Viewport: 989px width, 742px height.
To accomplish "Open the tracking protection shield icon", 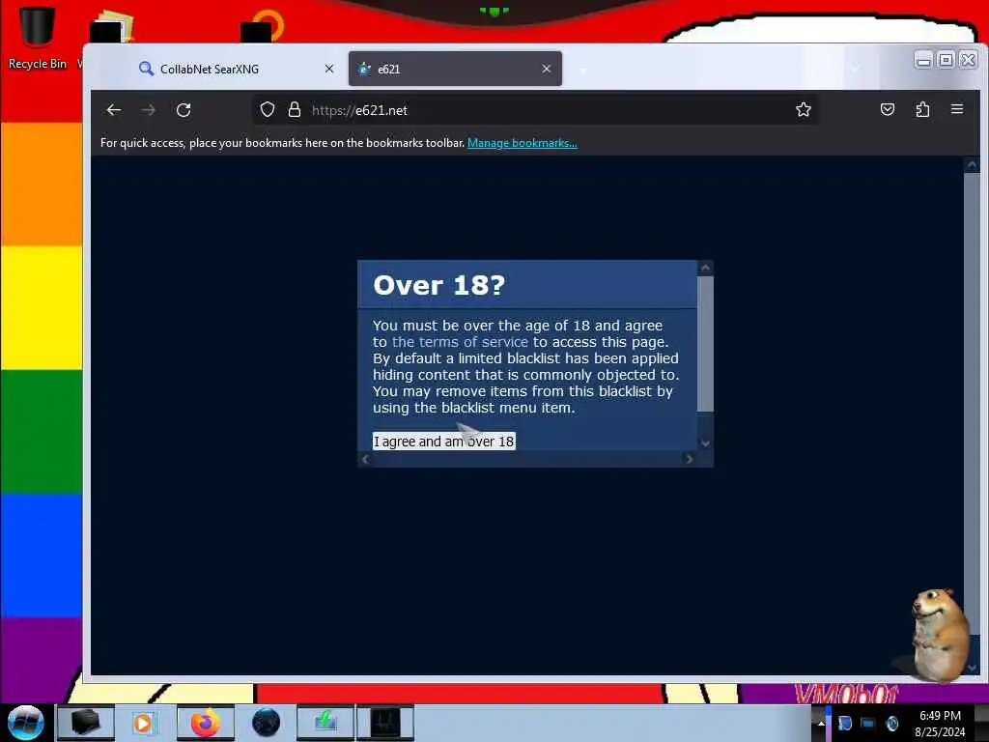I will click(268, 110).
